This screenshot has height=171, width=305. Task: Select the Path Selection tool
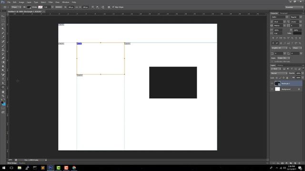tap(3, 83)
